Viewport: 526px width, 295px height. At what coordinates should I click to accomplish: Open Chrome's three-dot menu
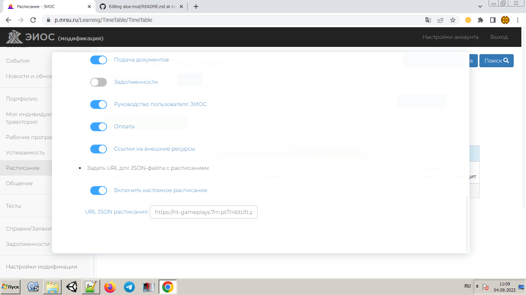(518, 20)
